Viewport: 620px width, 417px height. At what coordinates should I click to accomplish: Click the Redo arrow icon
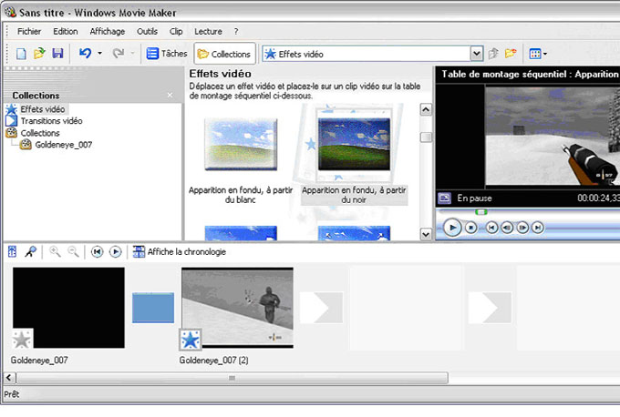point(119,54)
